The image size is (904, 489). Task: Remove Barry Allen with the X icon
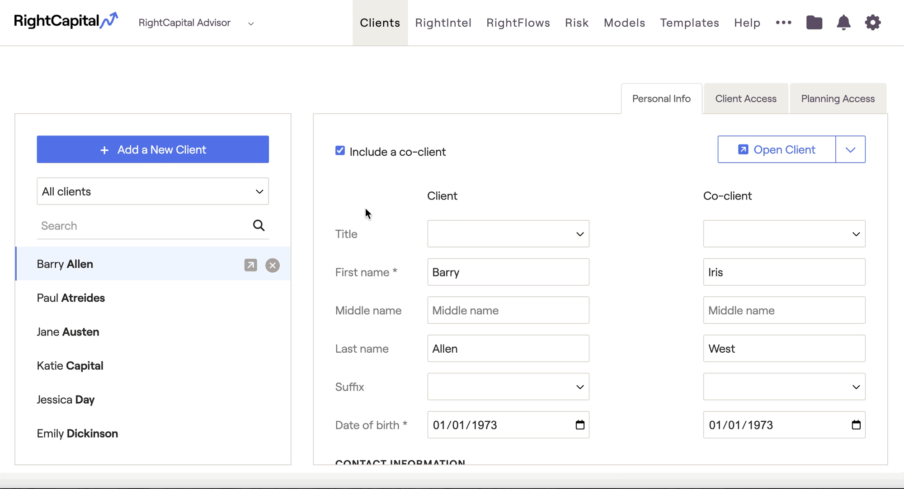pos(273,265)
